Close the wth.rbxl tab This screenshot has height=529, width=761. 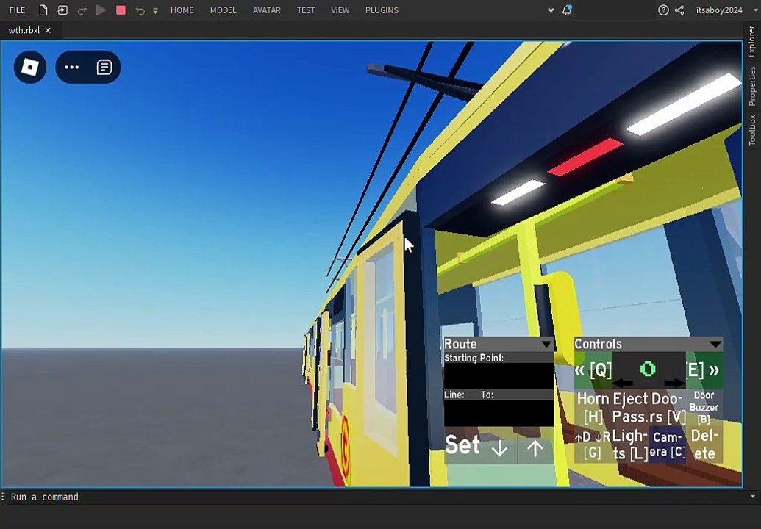[48, 30]
